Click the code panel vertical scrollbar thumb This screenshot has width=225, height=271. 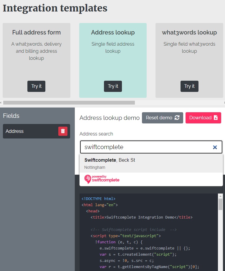[x=220, y=204]
